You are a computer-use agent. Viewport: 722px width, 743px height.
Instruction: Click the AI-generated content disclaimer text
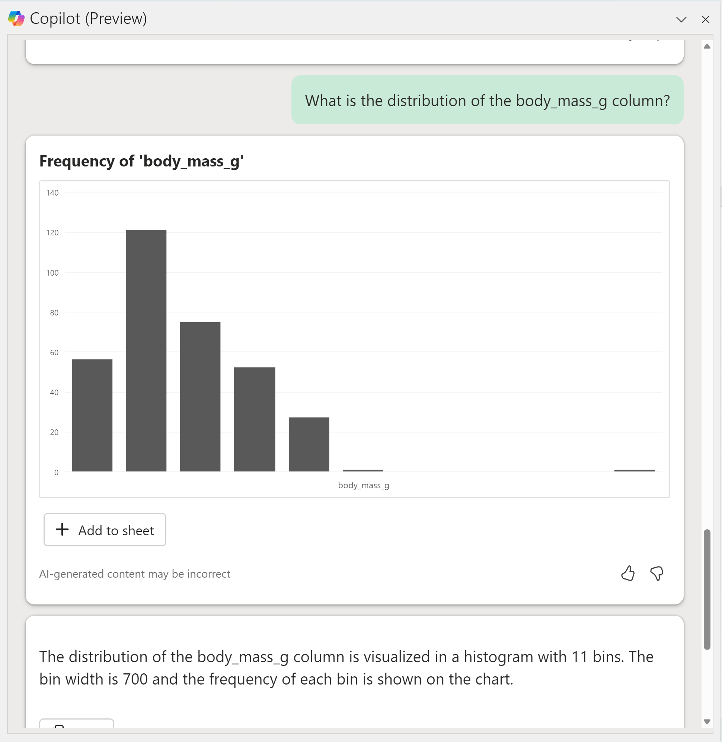coord(135,574)
